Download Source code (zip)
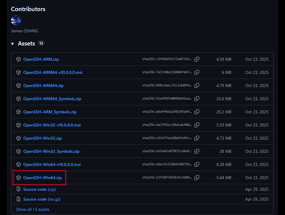Screen dimensions: 285x215 [x=39, y=189]
